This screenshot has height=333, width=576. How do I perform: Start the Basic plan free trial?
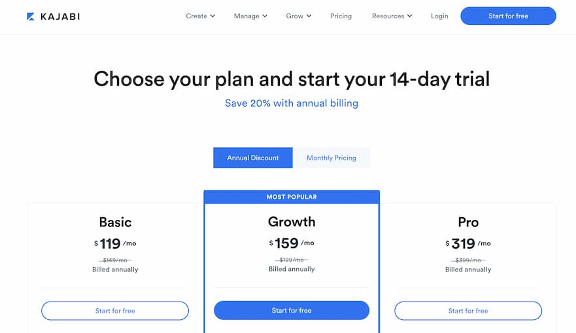coord(115,311)
